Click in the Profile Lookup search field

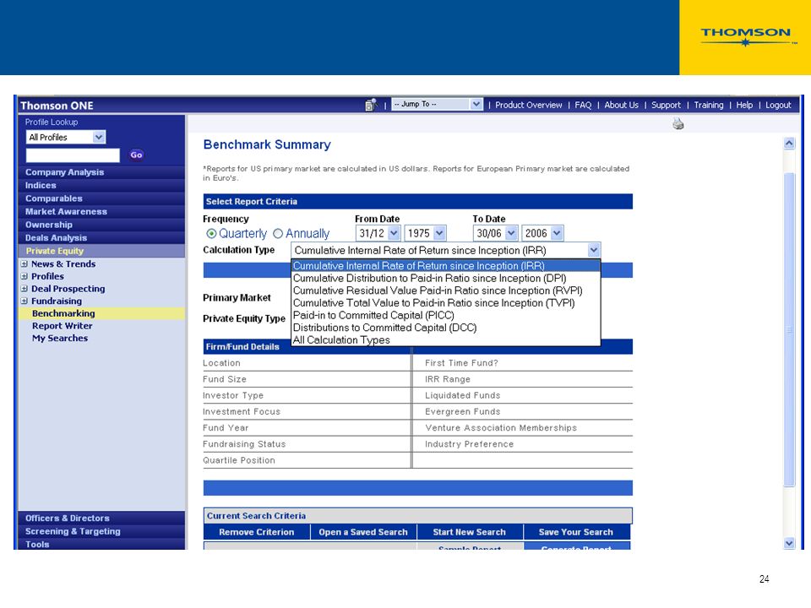coord(73,155)
